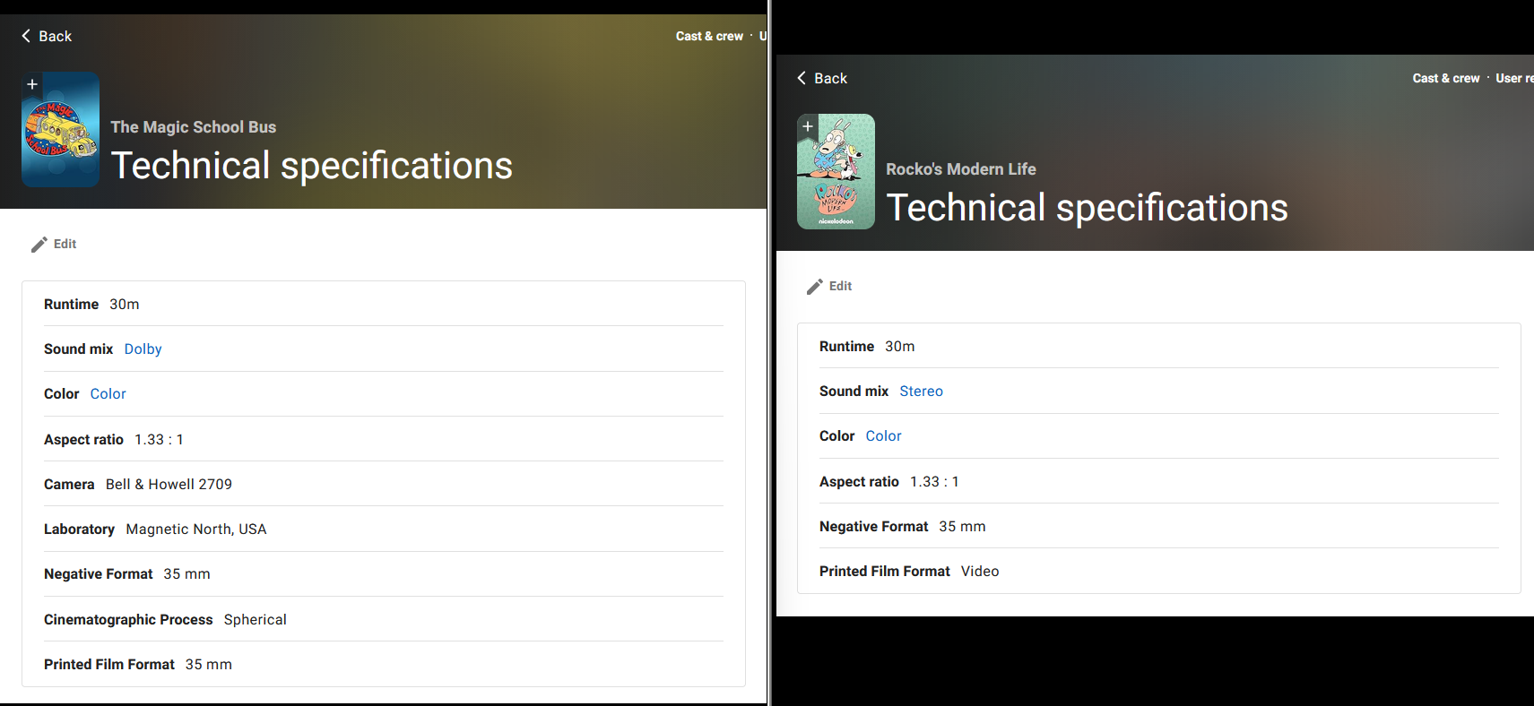
Task: Open the Stereo sound mix link
Action: [x=921, y=392]
